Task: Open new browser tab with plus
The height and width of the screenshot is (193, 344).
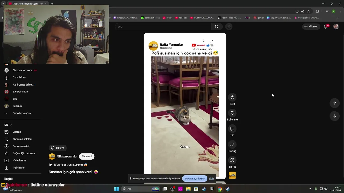Action: click(52, 4)
